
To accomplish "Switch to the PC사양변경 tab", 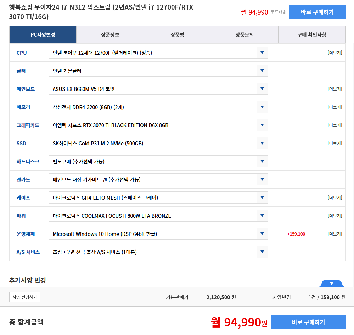I will click(43, 34).
